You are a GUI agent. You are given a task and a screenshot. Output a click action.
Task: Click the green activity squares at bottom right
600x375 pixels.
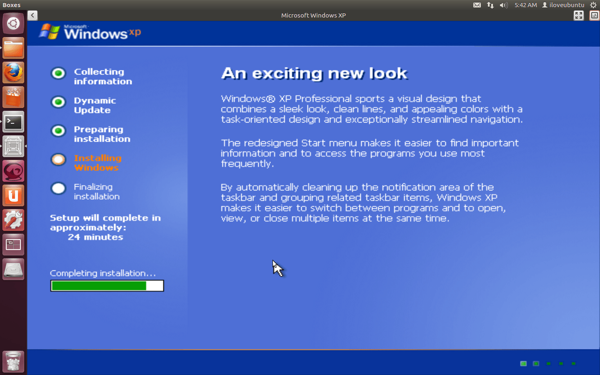pos(548,364)
